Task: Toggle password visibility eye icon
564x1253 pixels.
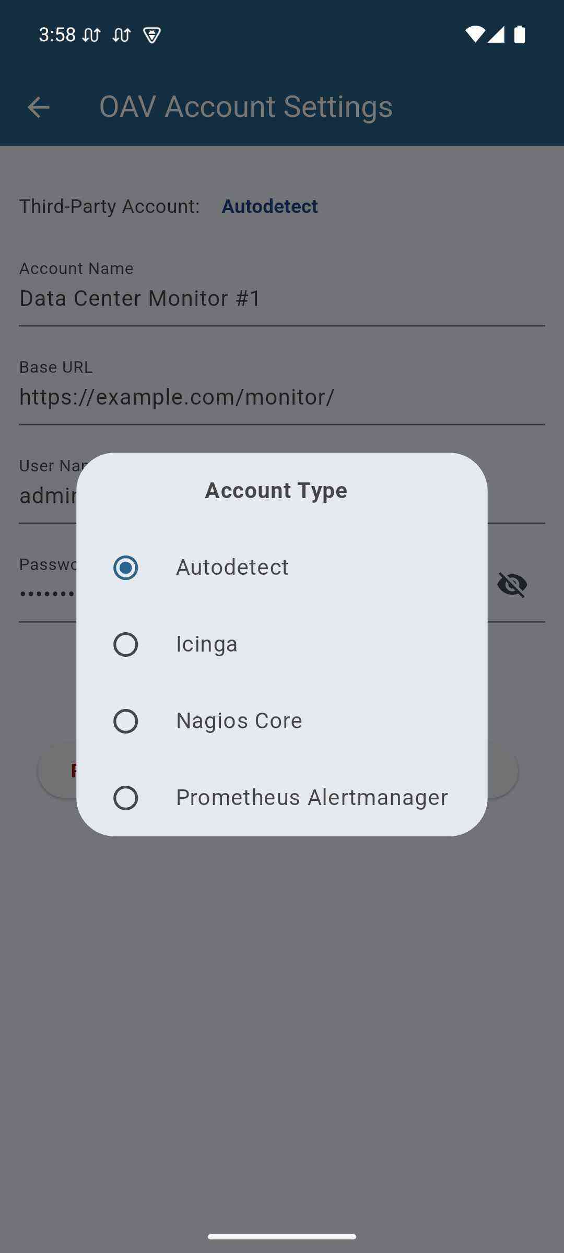Action: 512,584
